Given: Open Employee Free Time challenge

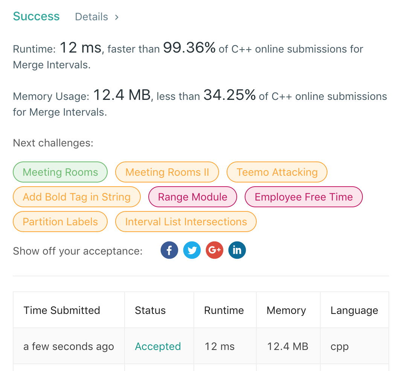Looking at the screenshot, I should [x=303, y=197].
